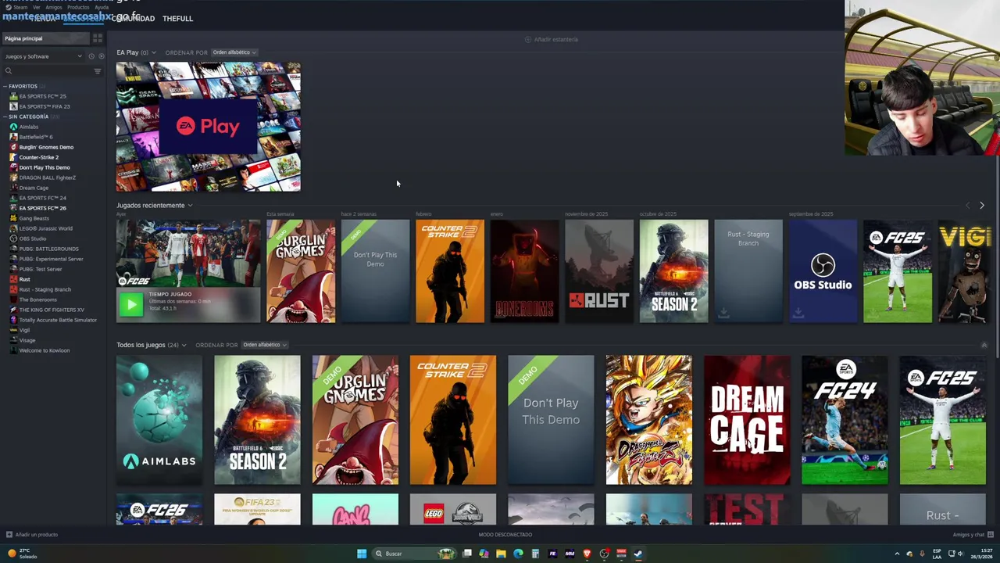
Task: Switch to the THEFULL profile tab
Action: [x=177, y=18]
